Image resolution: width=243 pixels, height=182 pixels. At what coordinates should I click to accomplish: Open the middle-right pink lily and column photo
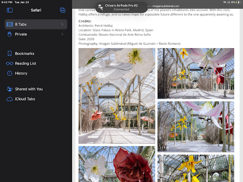click(196, 127)
